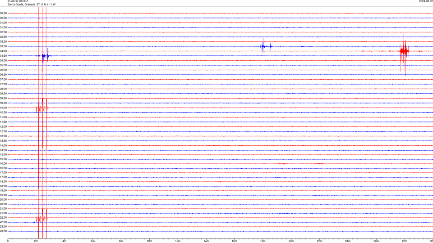Select the 08:30 time row label
The height and width of the screenshot is (243, 433).
(4, 94)
